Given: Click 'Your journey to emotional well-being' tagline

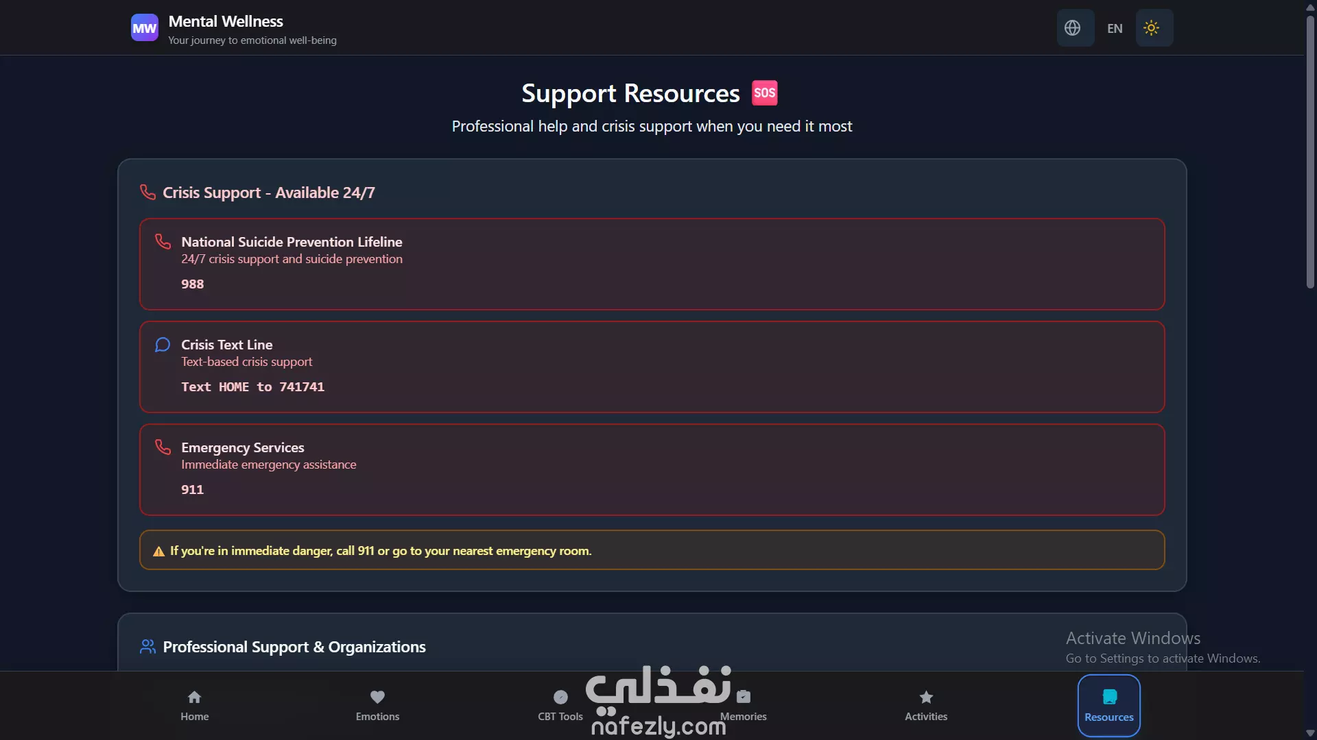Looking at the screenshot, I should [x=252, y=40].
